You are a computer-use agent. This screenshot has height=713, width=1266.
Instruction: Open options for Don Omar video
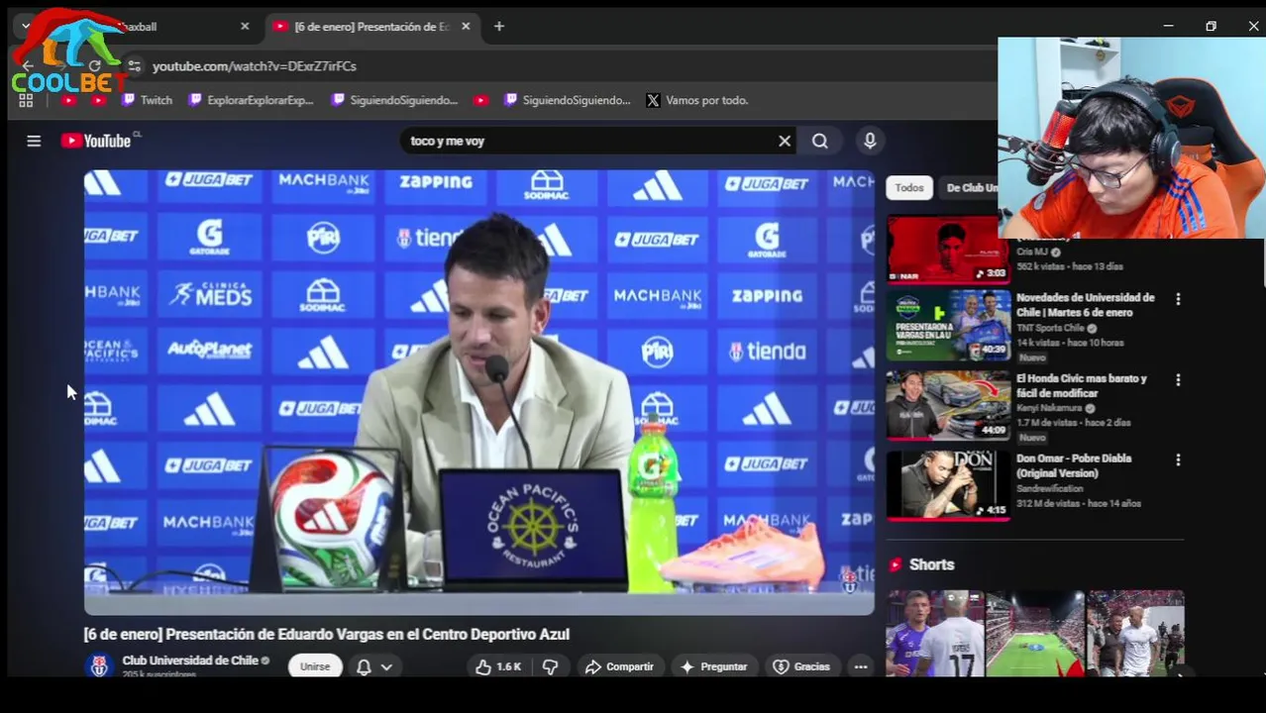(1178, 459)
